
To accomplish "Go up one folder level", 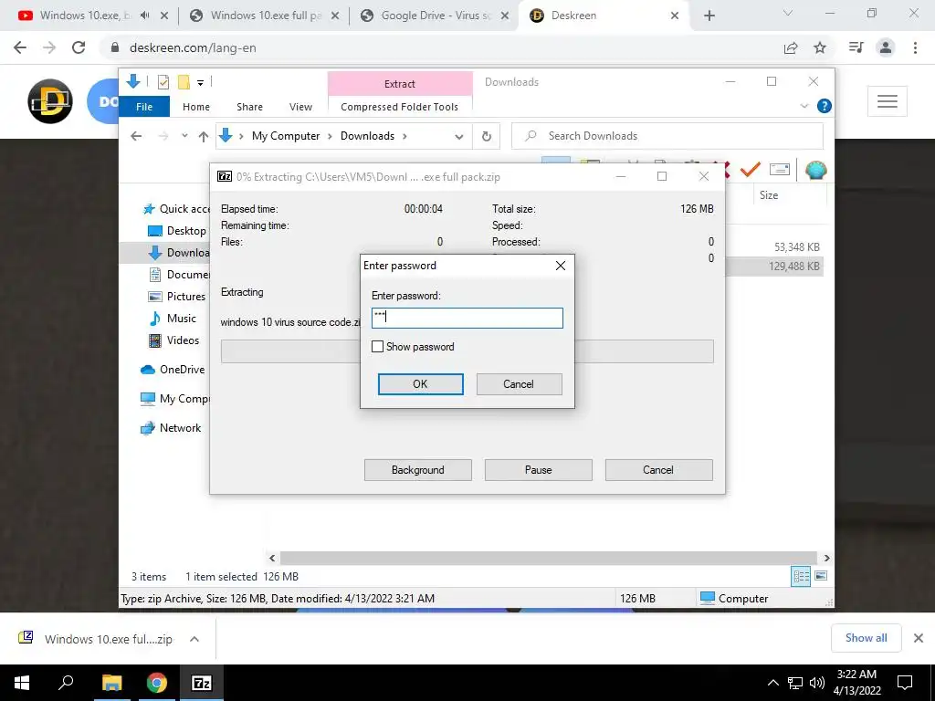I will point(204,137).
